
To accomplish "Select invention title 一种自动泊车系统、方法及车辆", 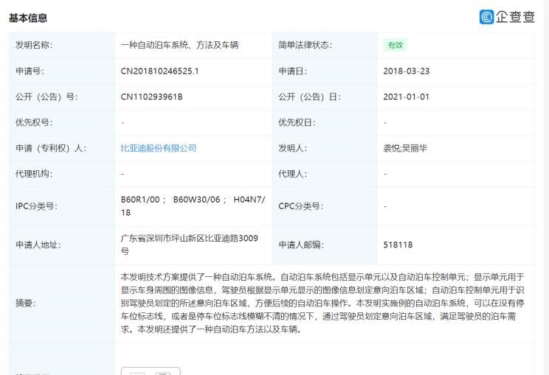I will [179, 45].
